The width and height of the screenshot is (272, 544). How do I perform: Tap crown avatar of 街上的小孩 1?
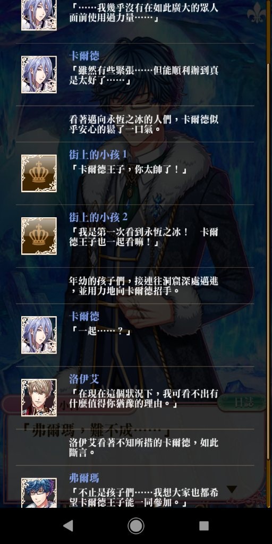[x=39, y=174]
